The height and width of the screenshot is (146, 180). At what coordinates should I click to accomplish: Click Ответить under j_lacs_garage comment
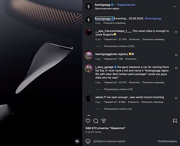coord(134,82)
